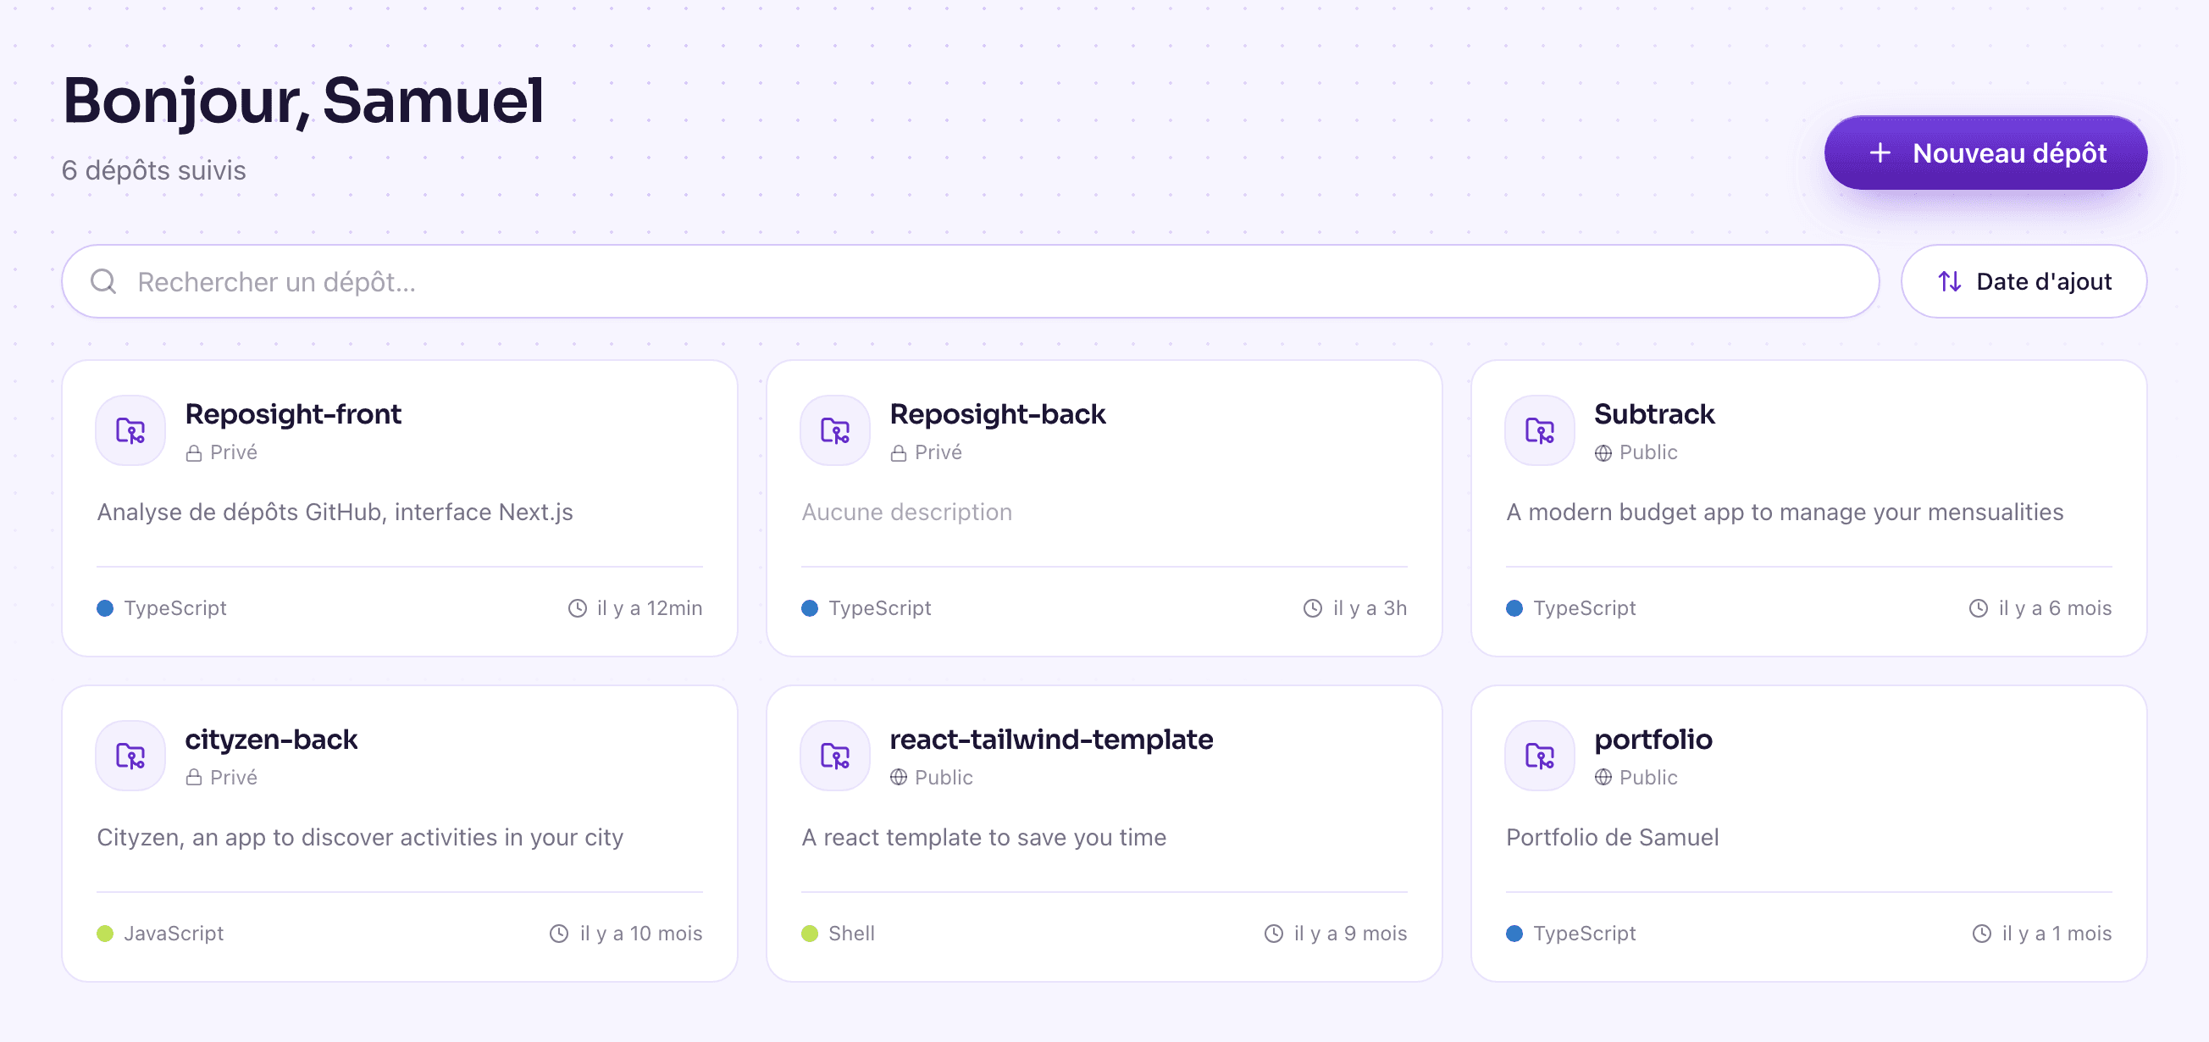Click the react-tailwind-template folder icon
Screen dimensions: 2209x1042
834,756
